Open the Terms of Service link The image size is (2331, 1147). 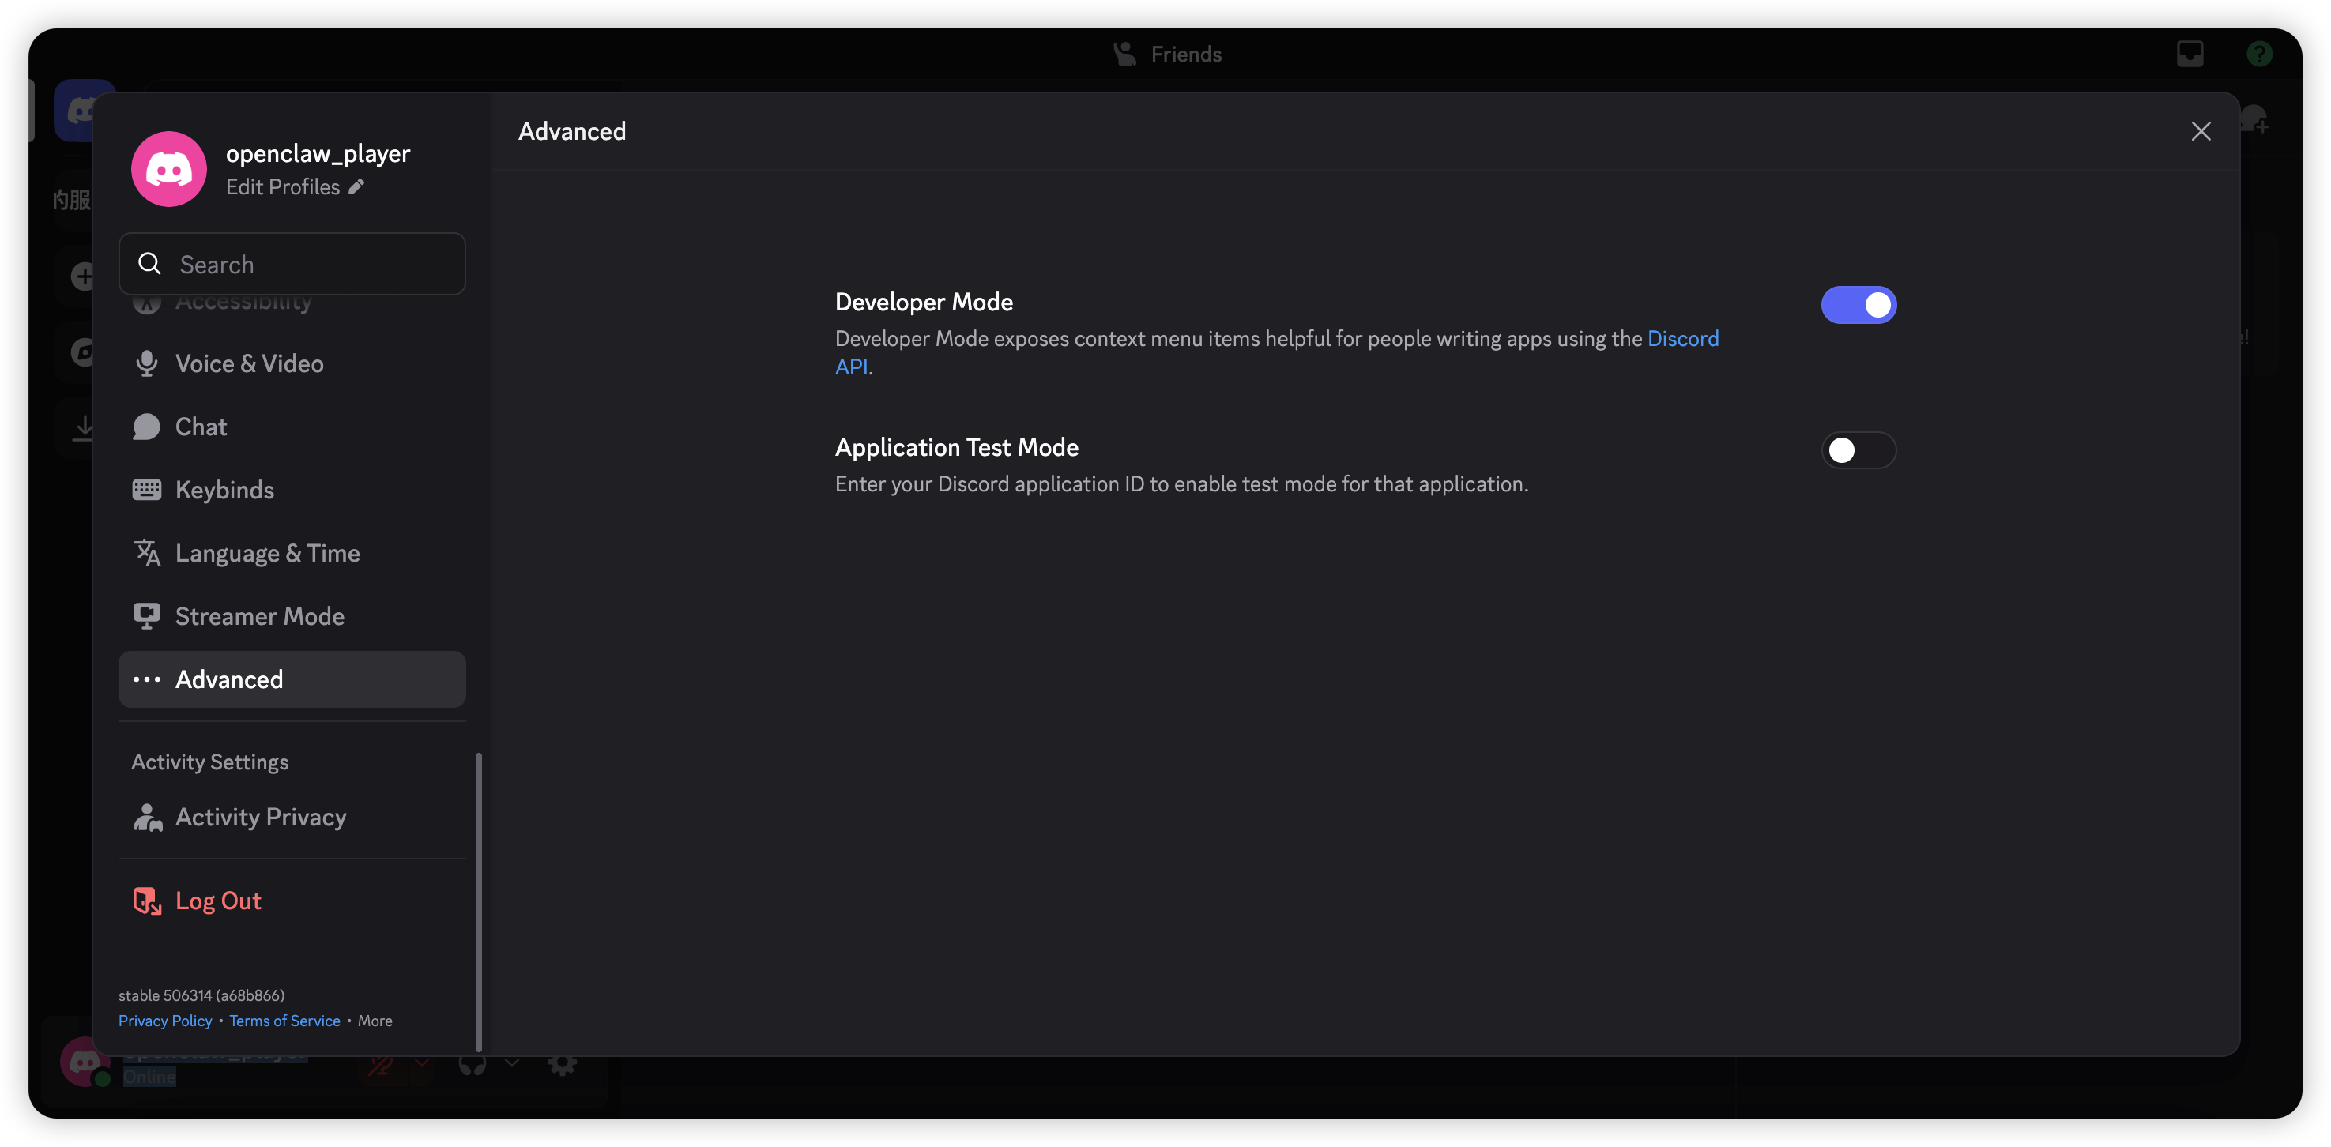[x=284, y=1021]
